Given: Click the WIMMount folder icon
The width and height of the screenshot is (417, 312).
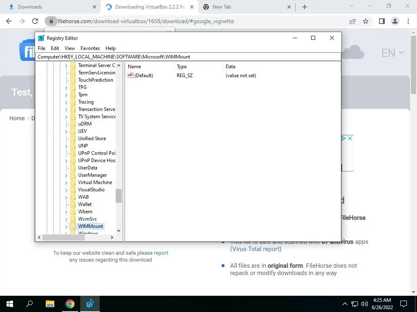Looking at the screenshot, I should (73, 226).
